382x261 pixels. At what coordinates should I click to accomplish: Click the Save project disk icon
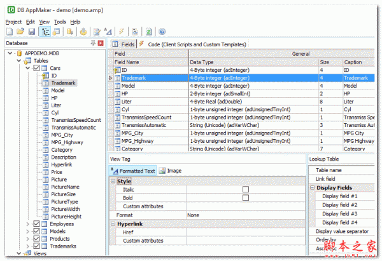tap(31, 31)
